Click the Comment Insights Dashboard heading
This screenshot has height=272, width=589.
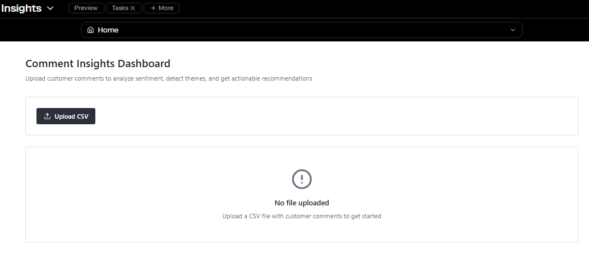[98, 64]
